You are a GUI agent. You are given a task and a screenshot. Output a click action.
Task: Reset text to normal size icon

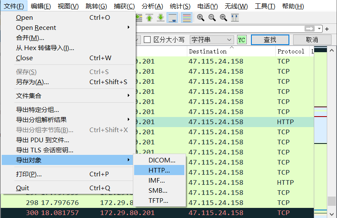[224, 18]
